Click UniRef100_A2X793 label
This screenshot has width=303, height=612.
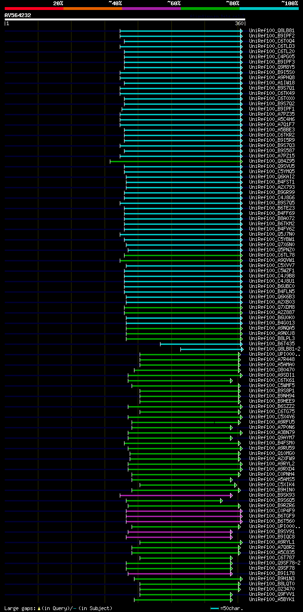click(x=272, y=187)
